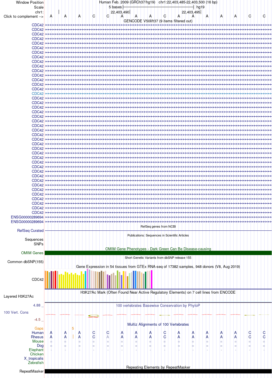Select the dark green OMIM Genes bar
The width and height of the screenshot is (272, 378).
click(158, 253)
